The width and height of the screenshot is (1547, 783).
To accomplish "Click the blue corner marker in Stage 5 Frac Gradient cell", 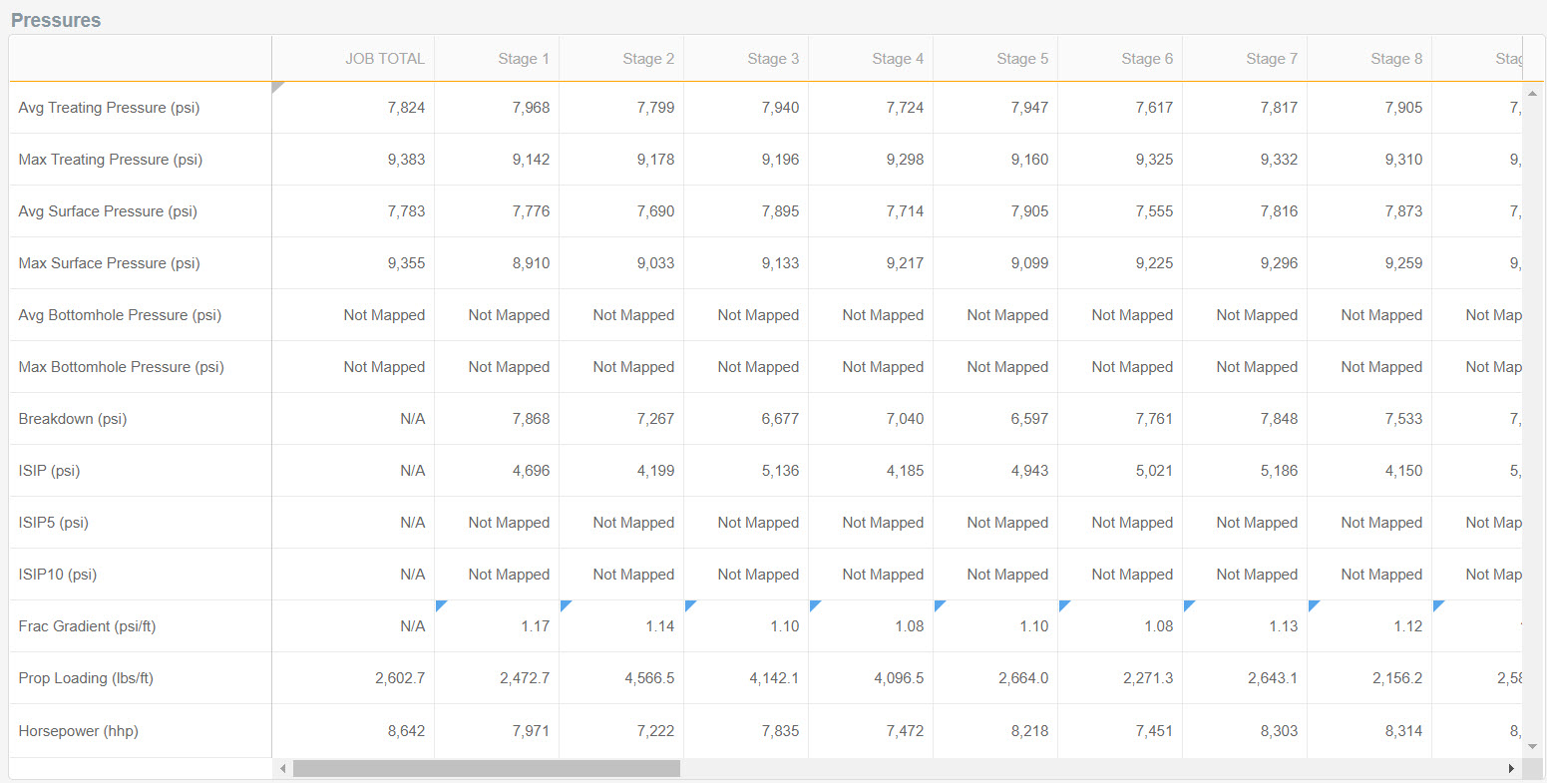I will [939, 604].
